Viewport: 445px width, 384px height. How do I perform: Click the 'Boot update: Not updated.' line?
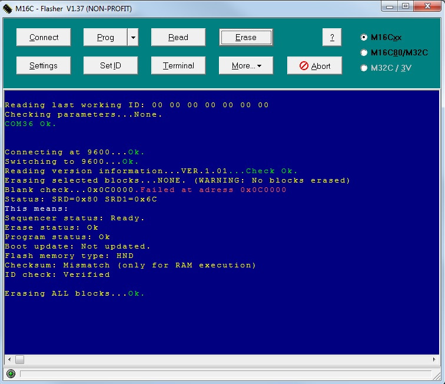pos(78,246)
